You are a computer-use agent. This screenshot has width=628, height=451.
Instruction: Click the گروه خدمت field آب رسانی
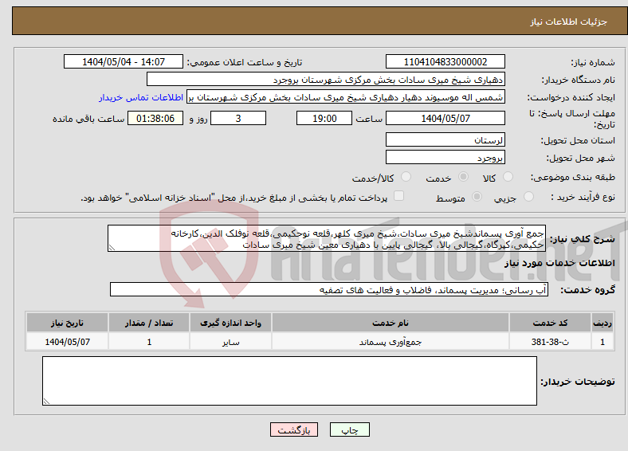[x=329, y=289]
